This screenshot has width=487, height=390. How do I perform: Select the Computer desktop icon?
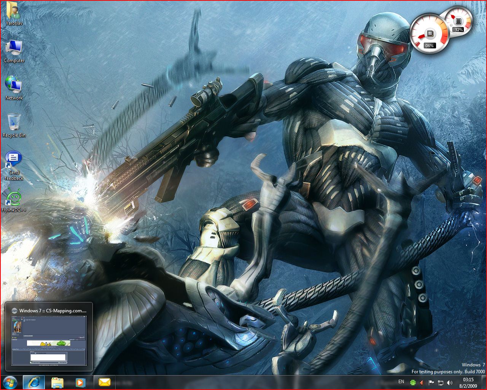14,51
